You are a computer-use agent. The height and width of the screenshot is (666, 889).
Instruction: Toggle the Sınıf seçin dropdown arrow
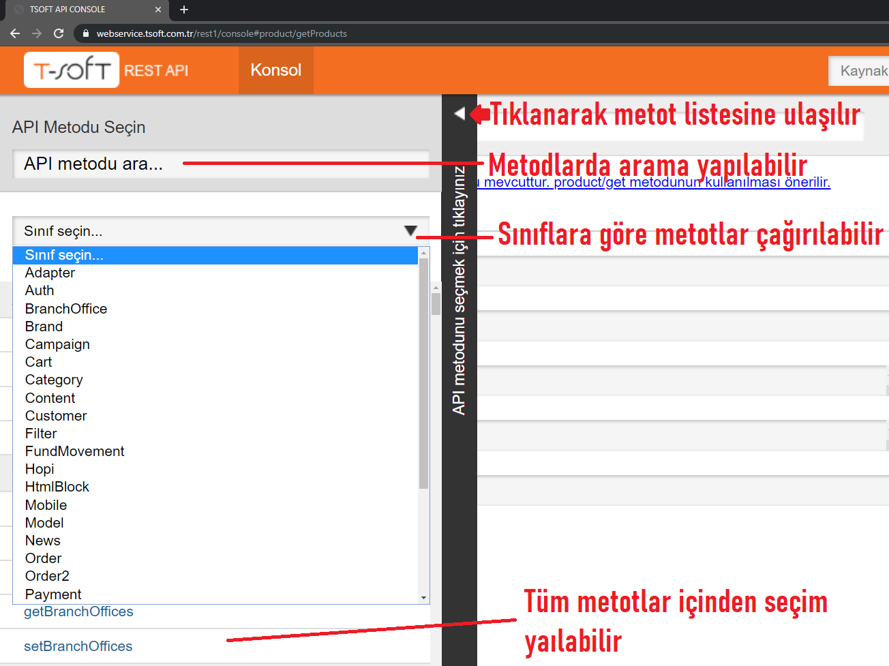pos(410,231)
